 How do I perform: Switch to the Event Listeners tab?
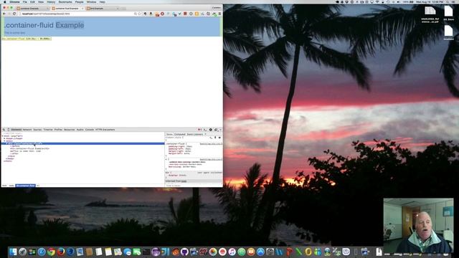point(195,134)
